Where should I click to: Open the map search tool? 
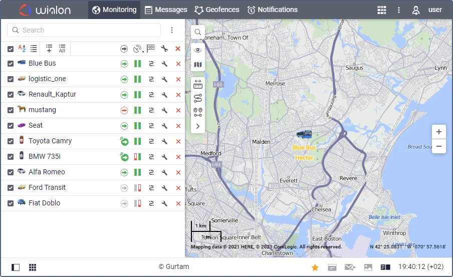tap(197, 32)
